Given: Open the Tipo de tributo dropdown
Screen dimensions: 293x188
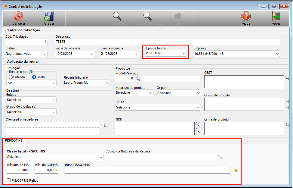Looking at the screenshot, I should (x=165, y=54).
